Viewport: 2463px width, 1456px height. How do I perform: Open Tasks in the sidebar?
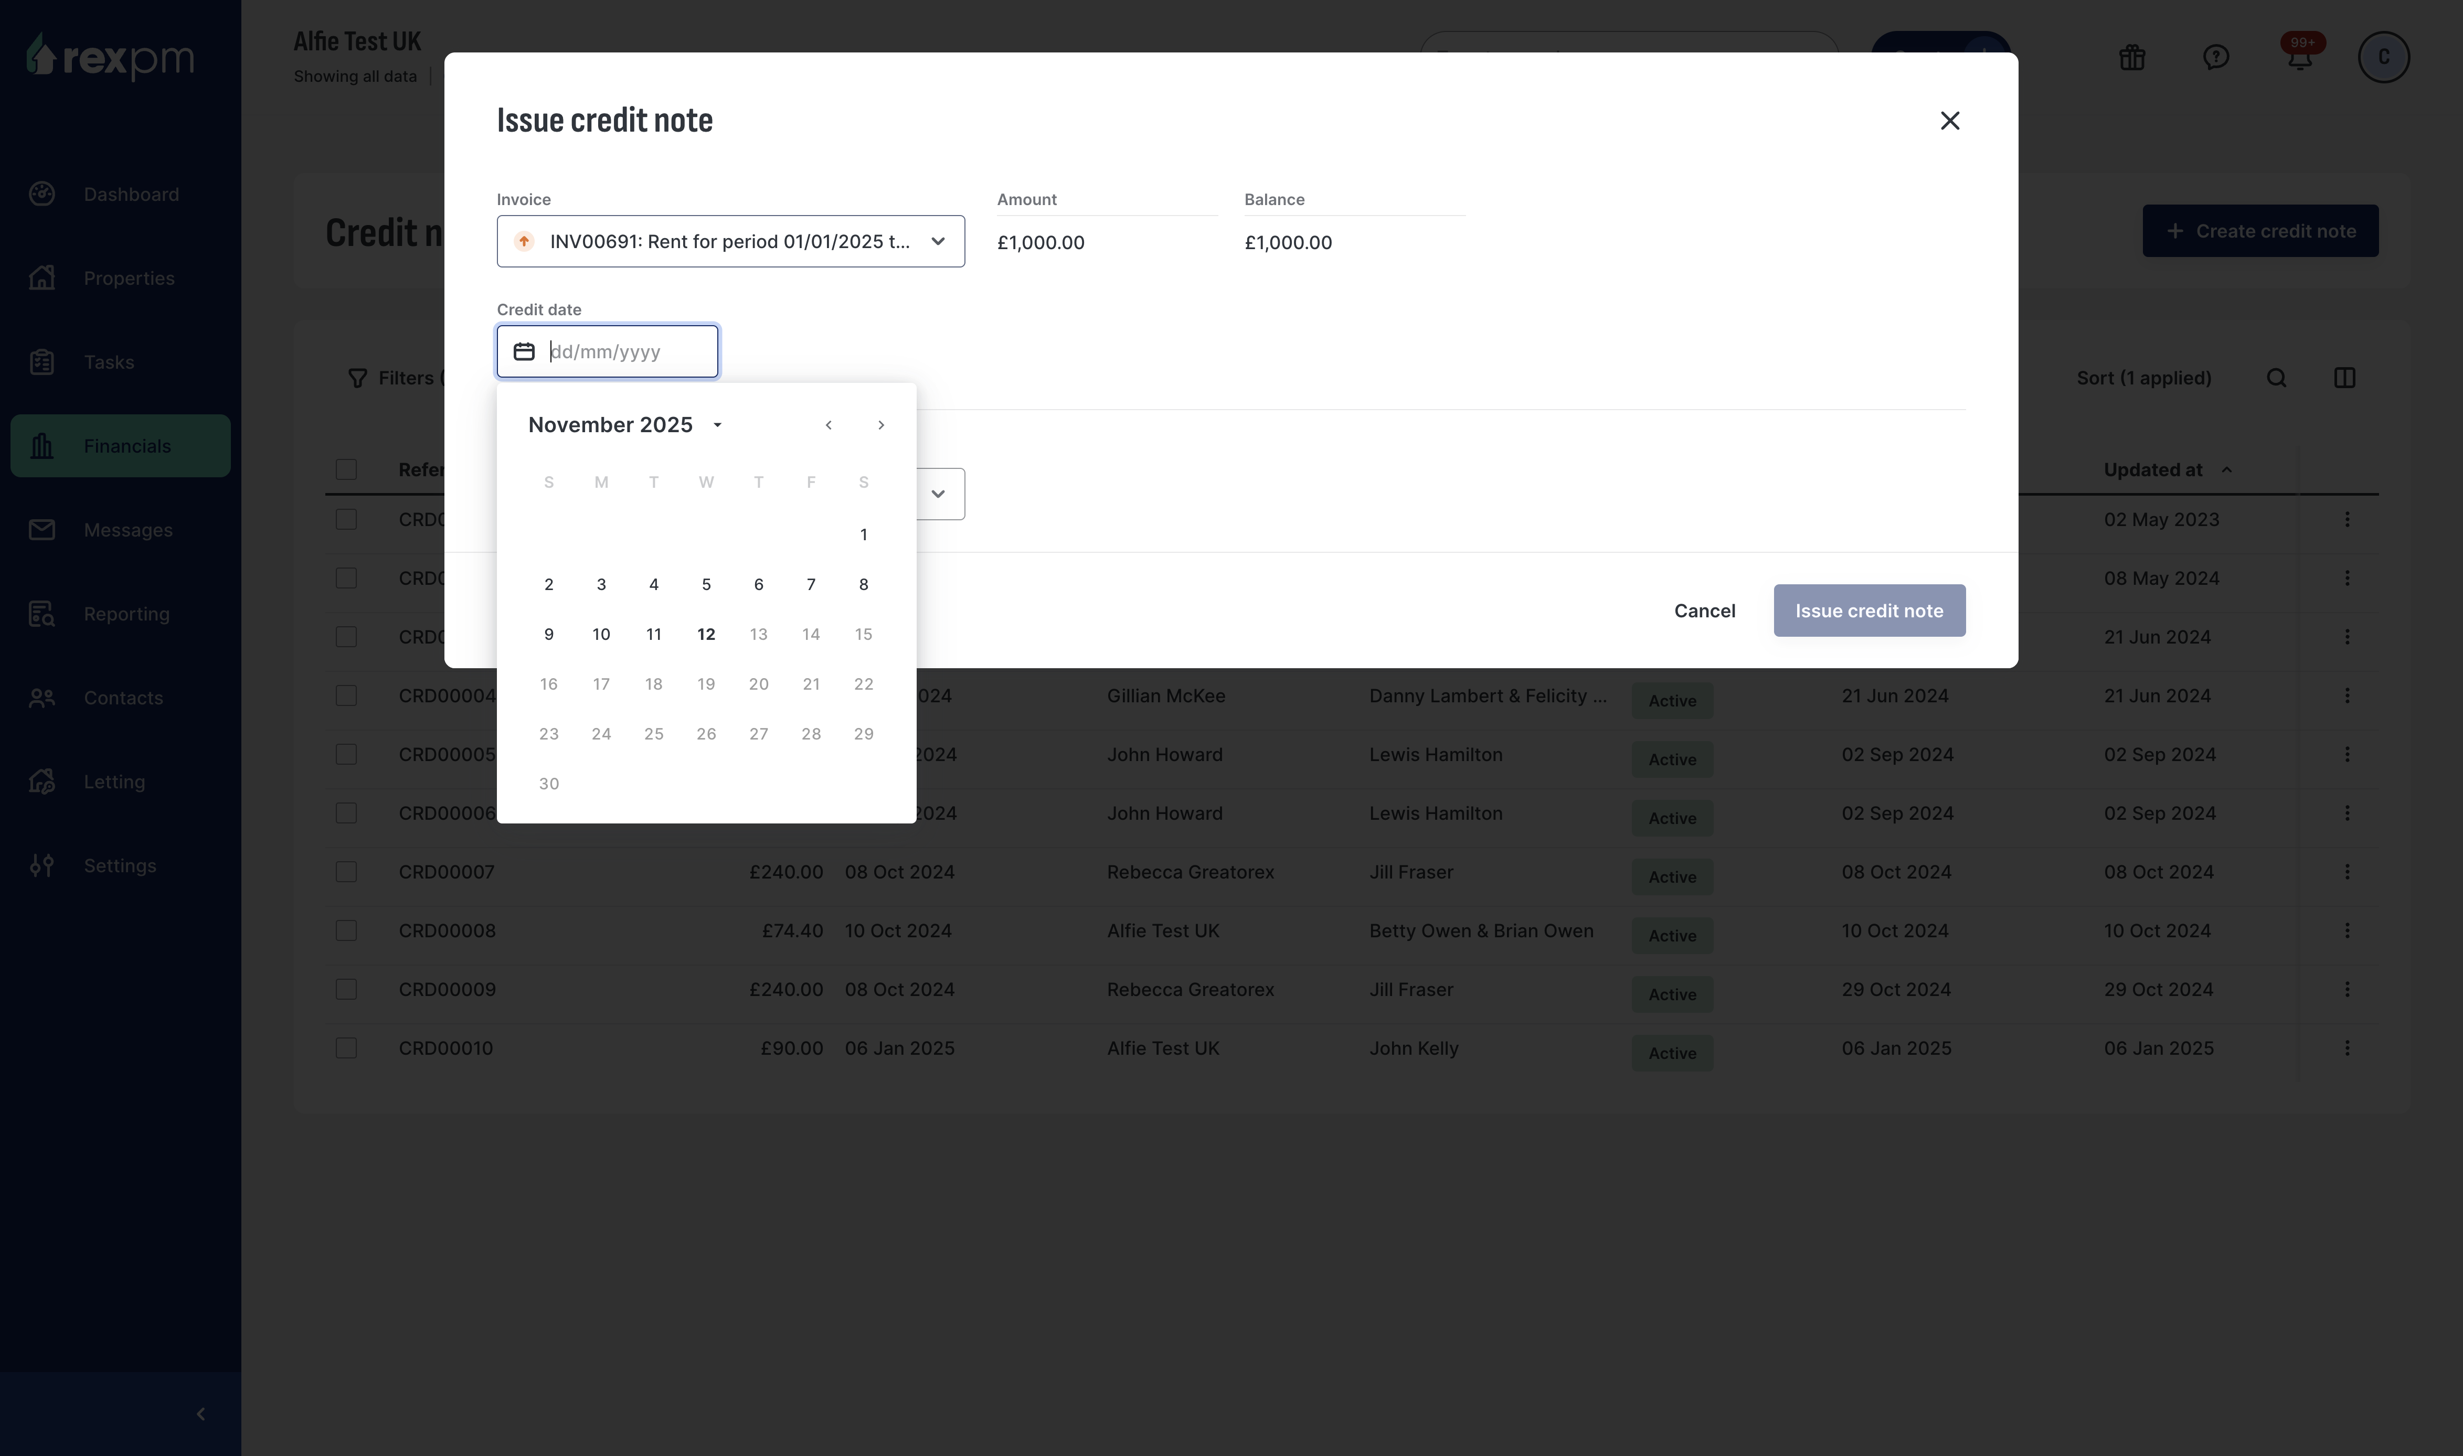pos(121,362)
